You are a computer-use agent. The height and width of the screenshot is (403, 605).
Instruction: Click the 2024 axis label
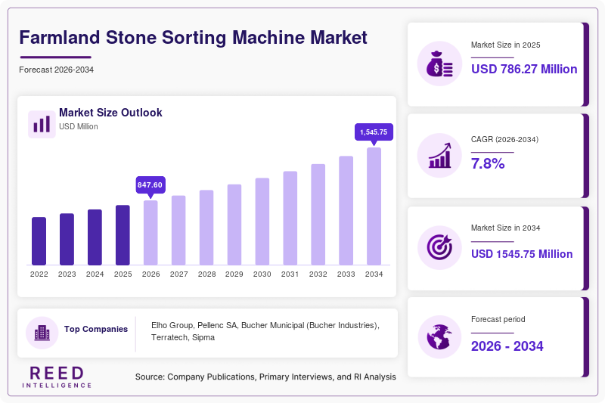95,274
